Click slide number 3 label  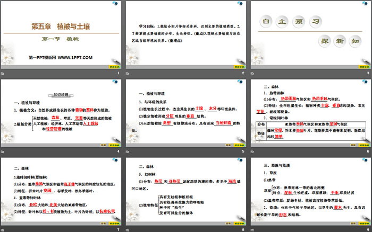click(x=368, y=73)
